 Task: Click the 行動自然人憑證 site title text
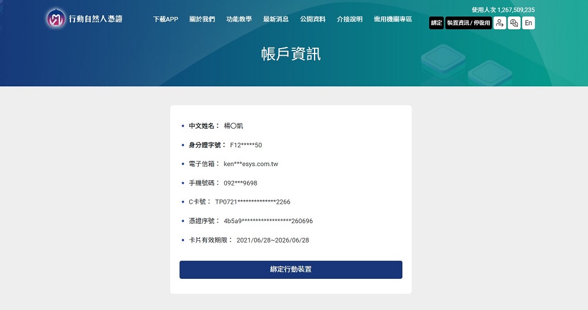tap(96, 19)
